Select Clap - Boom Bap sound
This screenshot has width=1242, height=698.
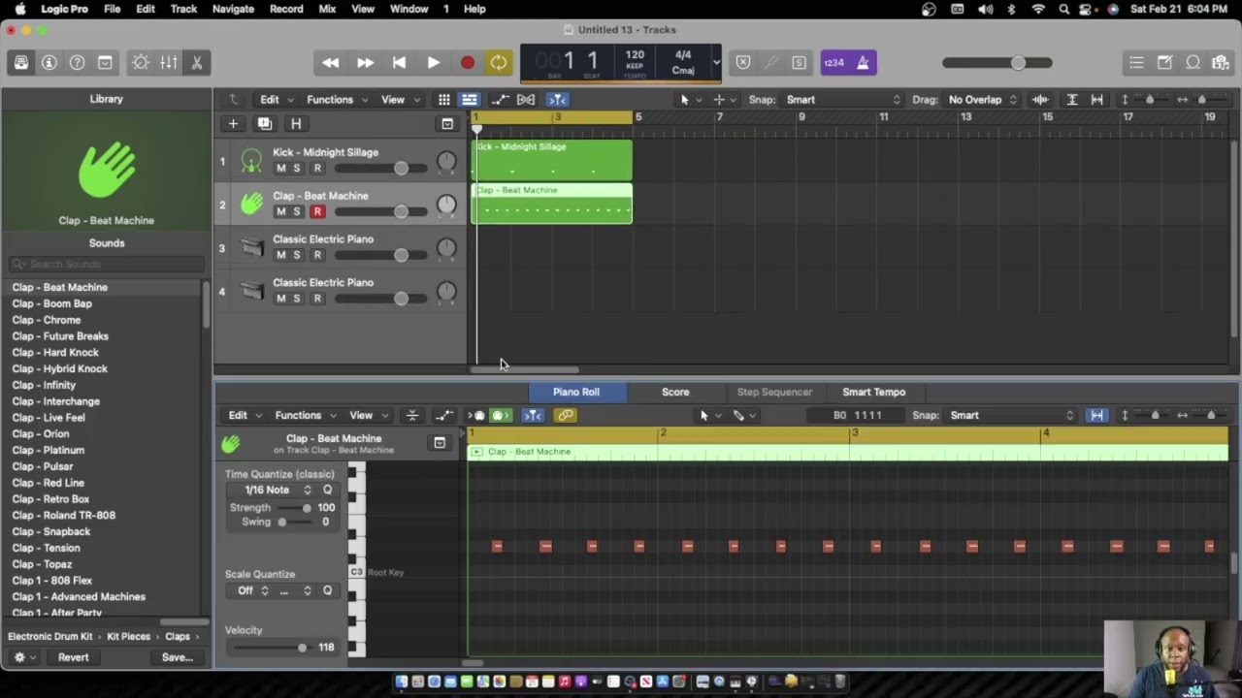click(x=52, y=304)
